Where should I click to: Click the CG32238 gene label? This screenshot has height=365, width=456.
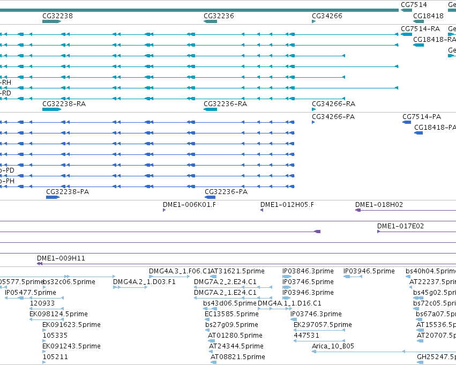(57, 16)
